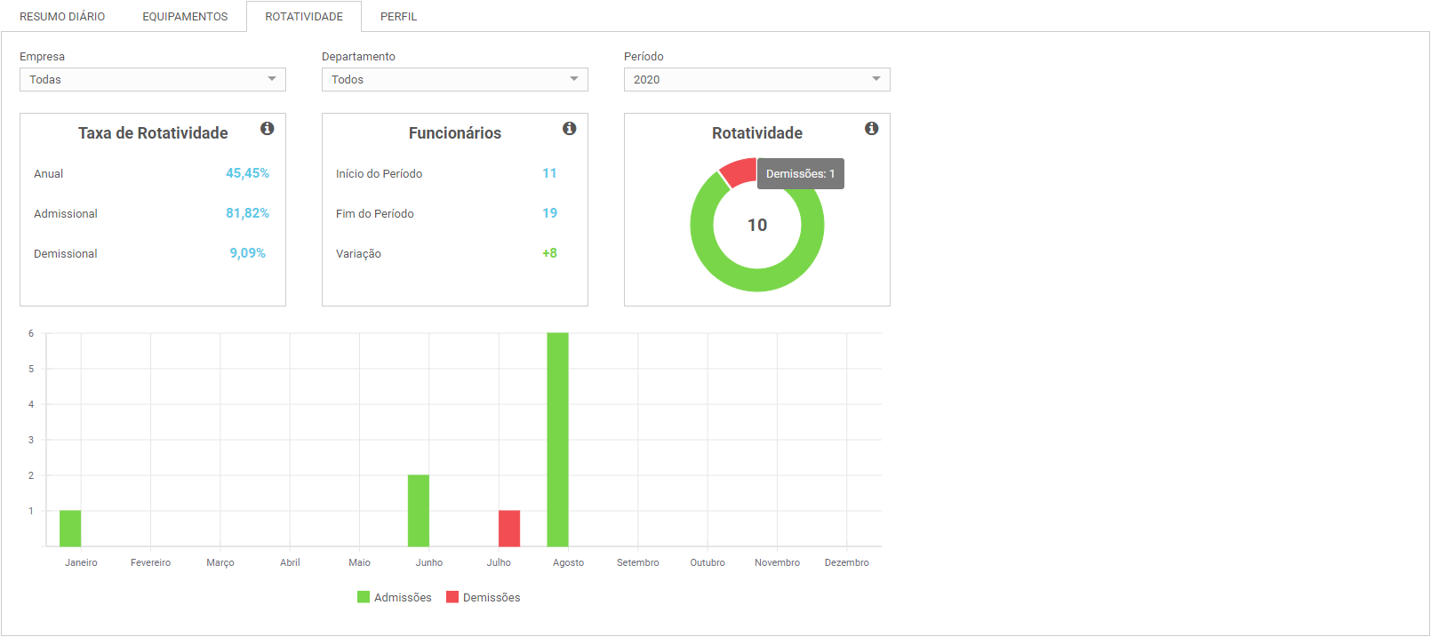Click the red Demissões donut segment
The height and width of the screenshot is (637, 1431).
click(x=738, y=171)
